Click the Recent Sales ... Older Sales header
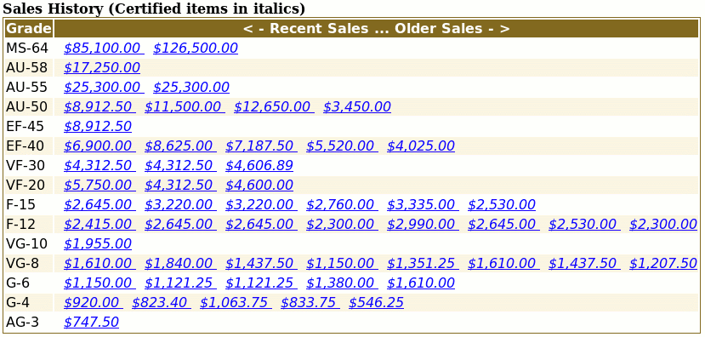 (377, 28)
